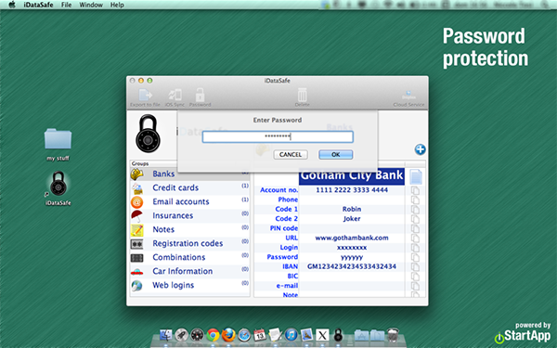557x348 pixels.
Task: Click the OK button in password dialog
Action: click(x=336, y=154)
